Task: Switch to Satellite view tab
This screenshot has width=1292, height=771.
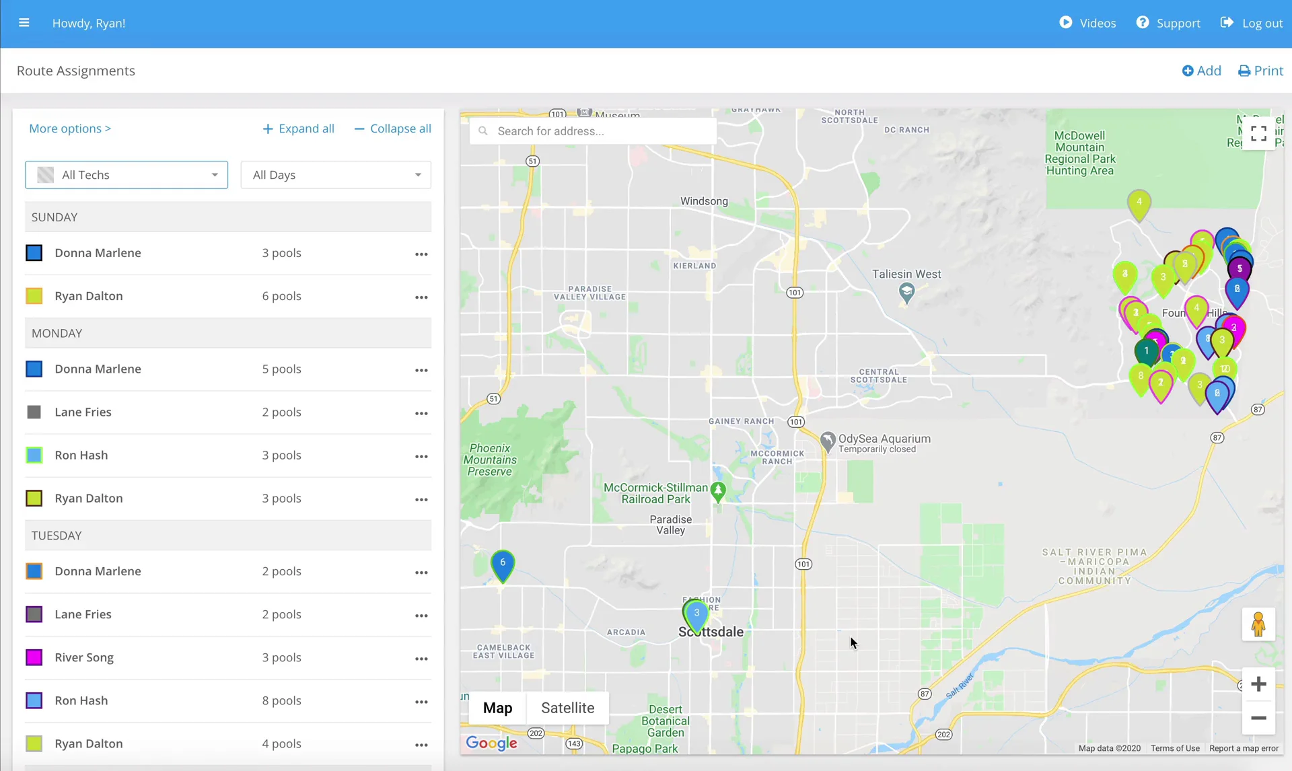Action: [568, 708]
